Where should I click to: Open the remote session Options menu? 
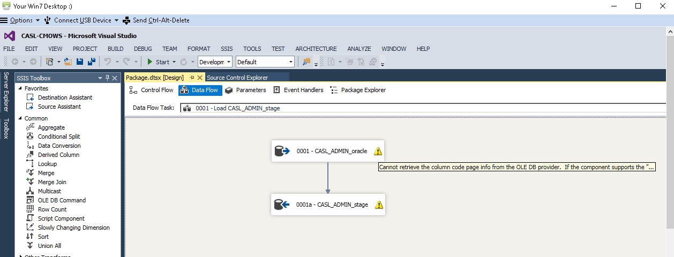[x=20, y=20]
